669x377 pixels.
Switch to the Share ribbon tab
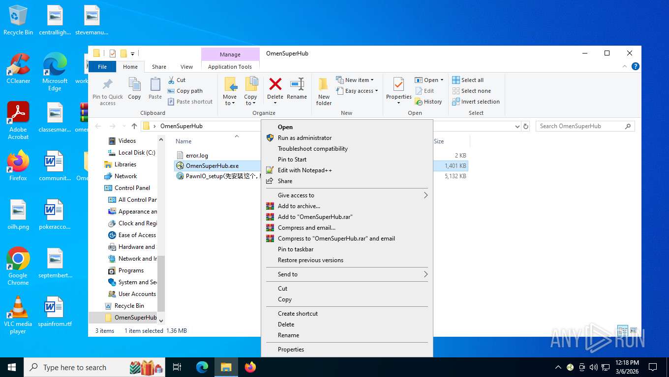tap(159, 67)
